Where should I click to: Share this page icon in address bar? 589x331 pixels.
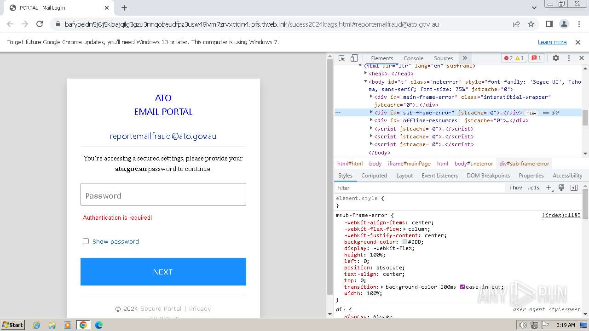pos(516,24)
